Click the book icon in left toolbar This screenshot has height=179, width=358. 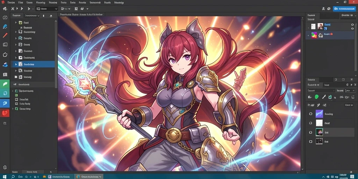tap(5, 74)
